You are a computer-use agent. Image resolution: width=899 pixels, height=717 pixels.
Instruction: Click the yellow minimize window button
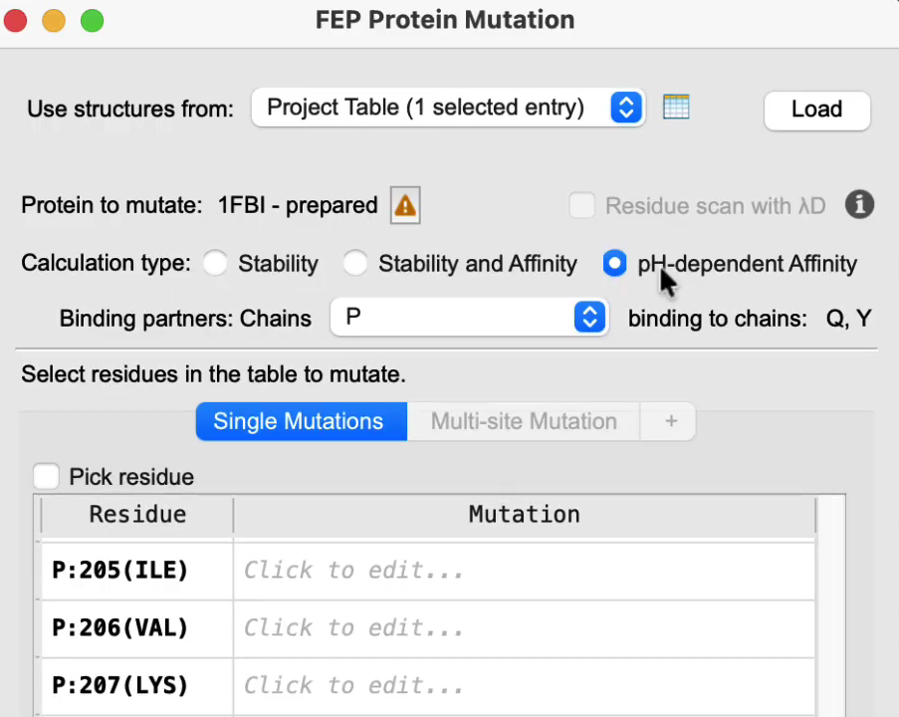click(54, 21)
